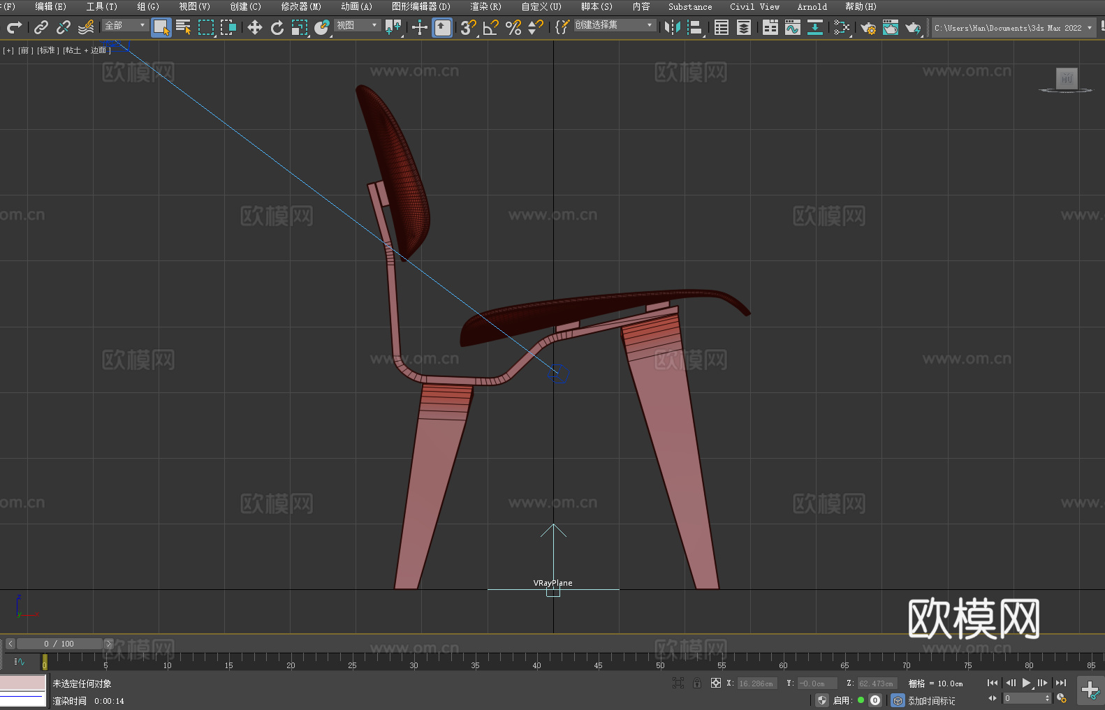Open the Civil View menu
The width and height of the screenshot is (1105, 710).
tap(754, 6)
